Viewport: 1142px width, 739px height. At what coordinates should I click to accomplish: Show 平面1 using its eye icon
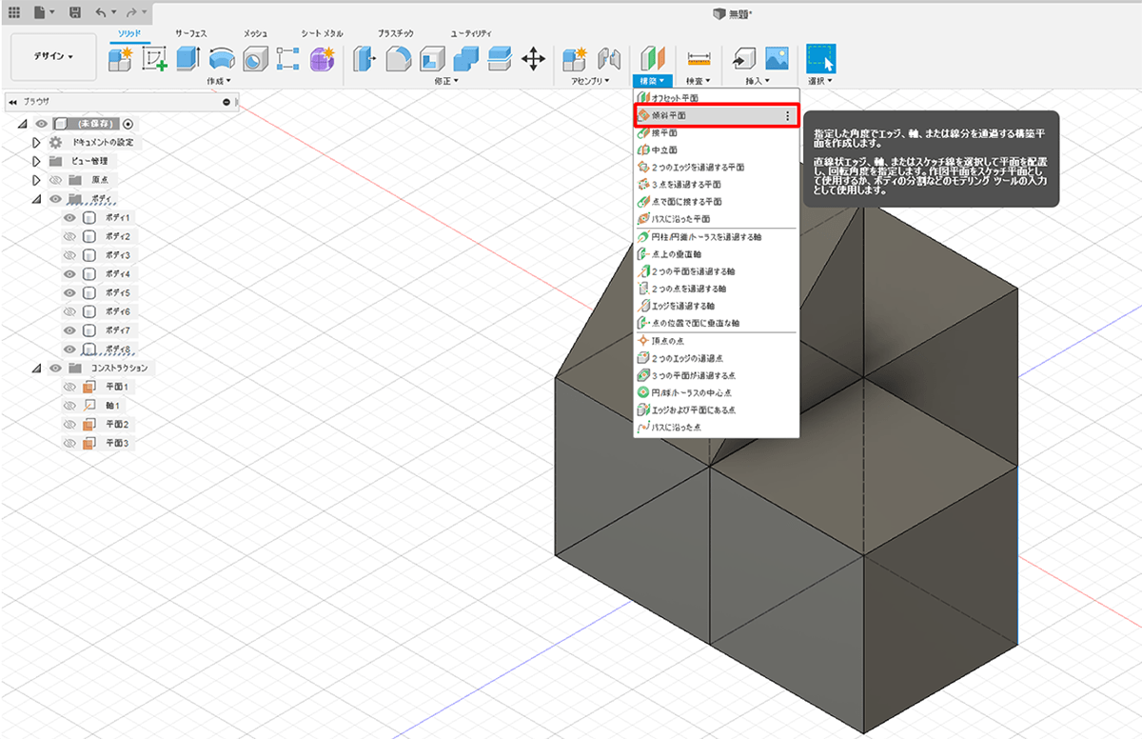[x=69, y=387]
